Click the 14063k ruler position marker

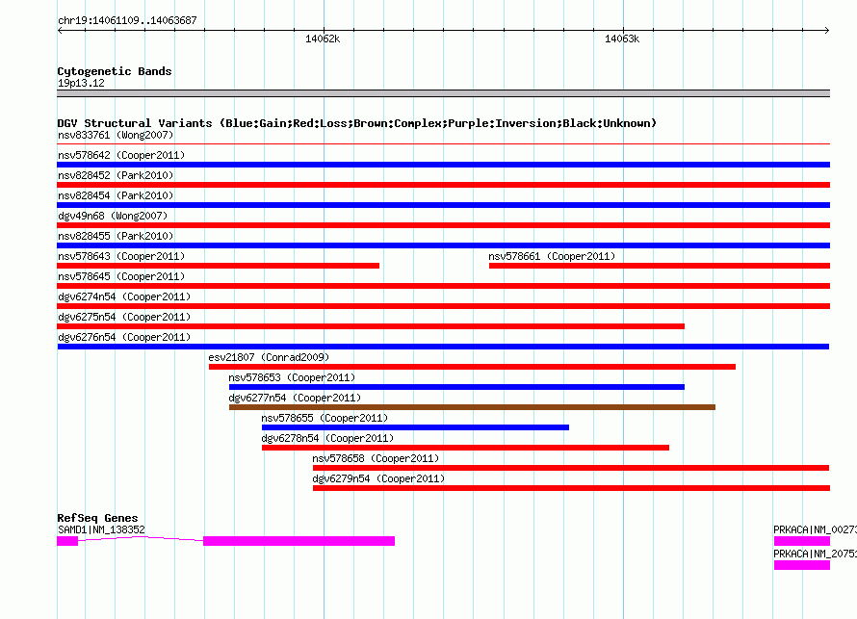[622, 39]
